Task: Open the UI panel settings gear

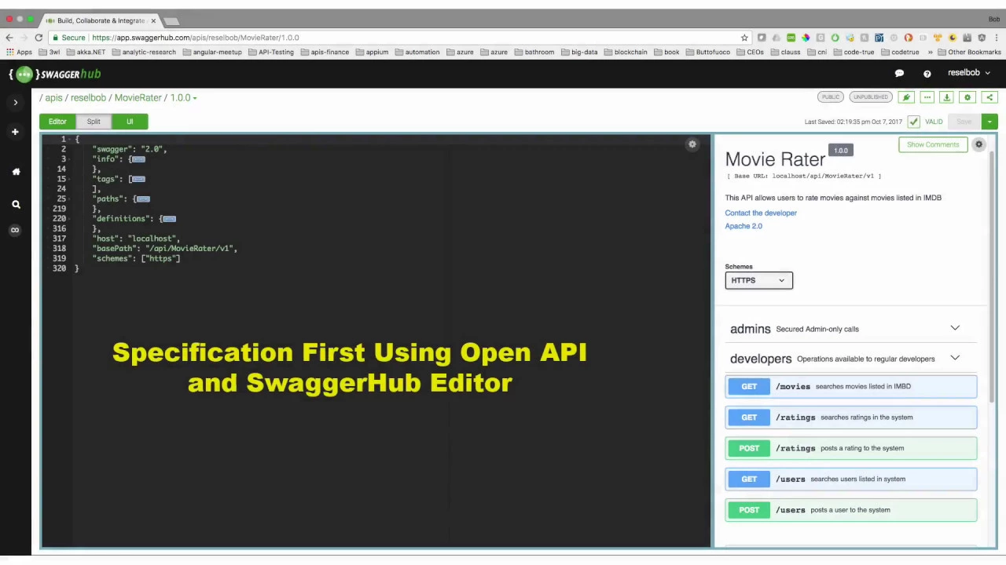Action: (979, 144)
